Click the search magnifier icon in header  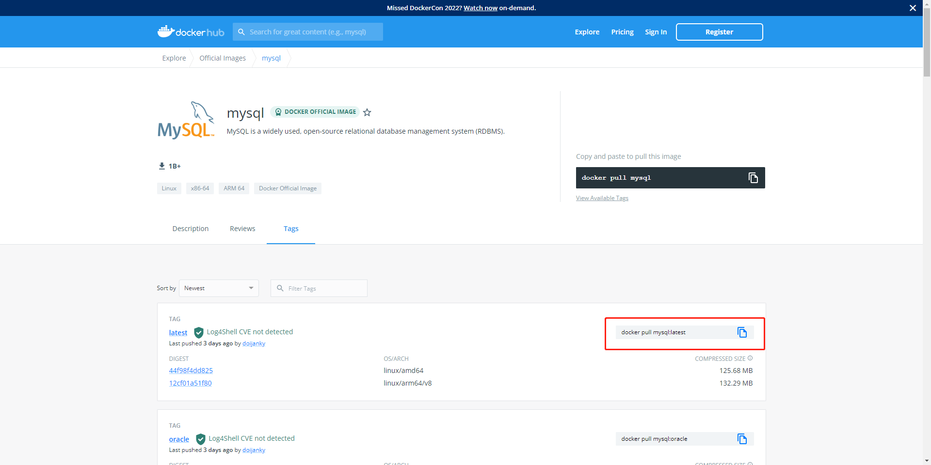pyautogui.click(x=241, y=32)
